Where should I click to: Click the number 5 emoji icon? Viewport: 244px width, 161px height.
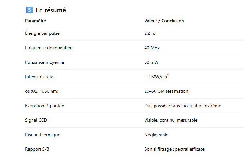(29, 10)
